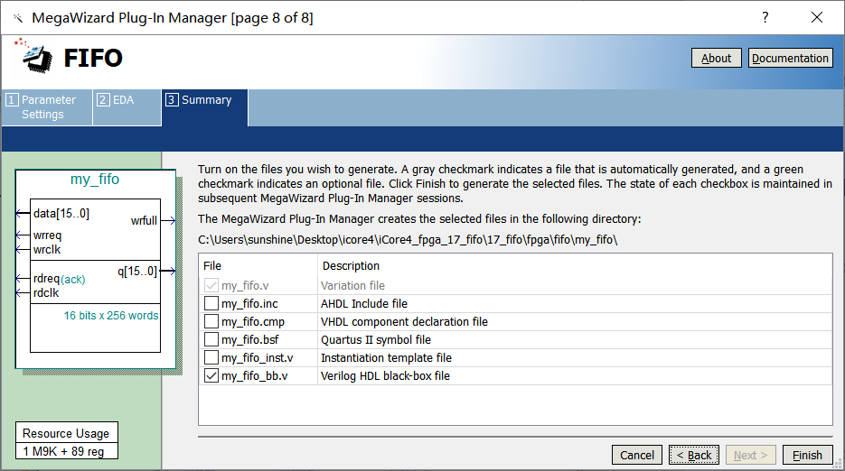Go back with the Back button

(694, 455)
